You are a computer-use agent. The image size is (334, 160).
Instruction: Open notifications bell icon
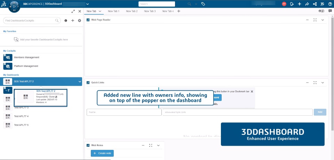pyautogui.click(x=292, y=4)
